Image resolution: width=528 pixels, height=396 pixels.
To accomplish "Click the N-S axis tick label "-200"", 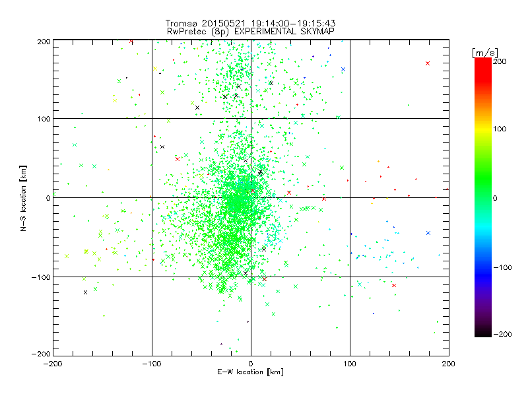I will point(41,354).
